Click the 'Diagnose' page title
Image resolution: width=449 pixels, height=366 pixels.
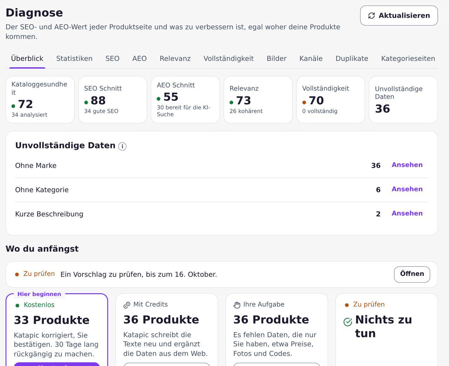[x=34, y=13]
